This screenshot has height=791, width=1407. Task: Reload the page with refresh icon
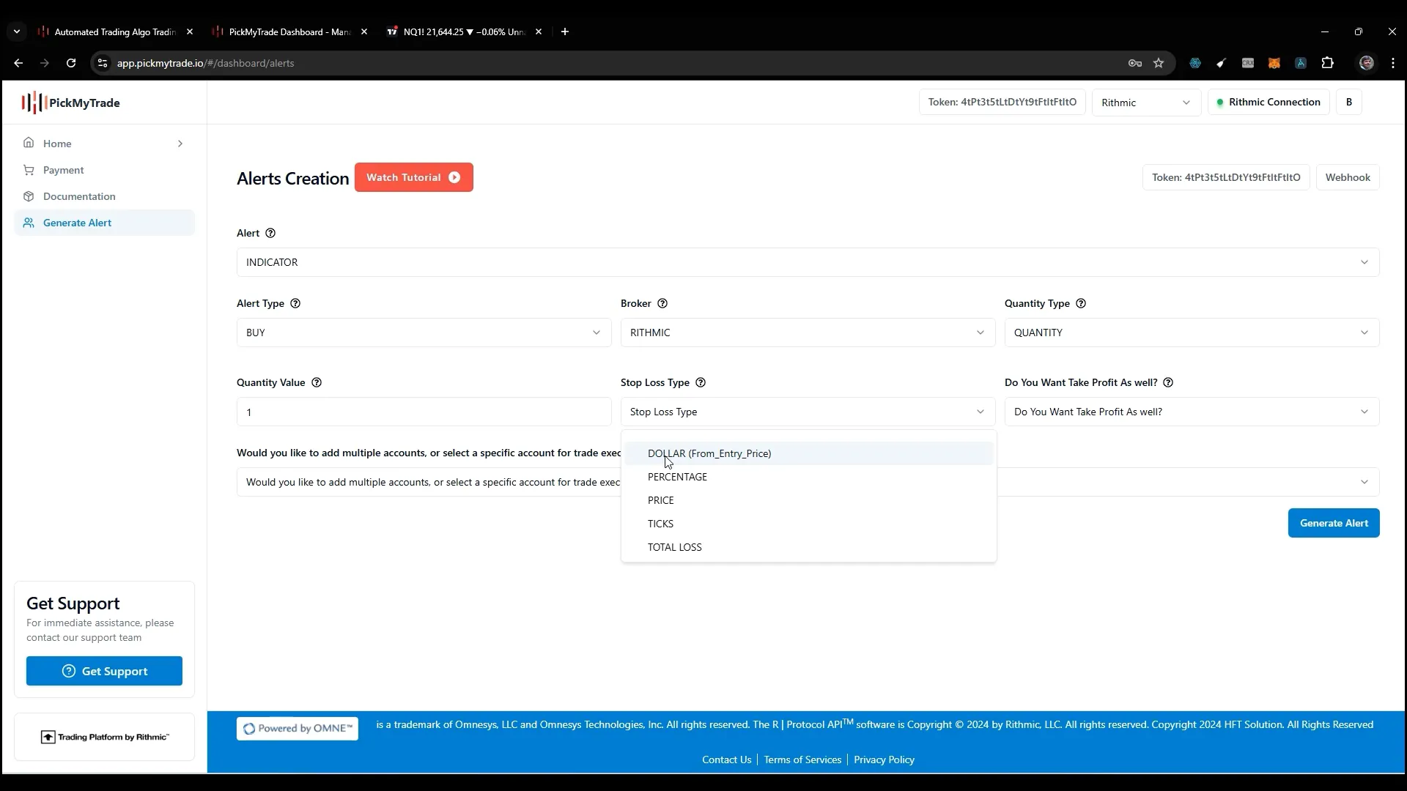pos(71,63)
